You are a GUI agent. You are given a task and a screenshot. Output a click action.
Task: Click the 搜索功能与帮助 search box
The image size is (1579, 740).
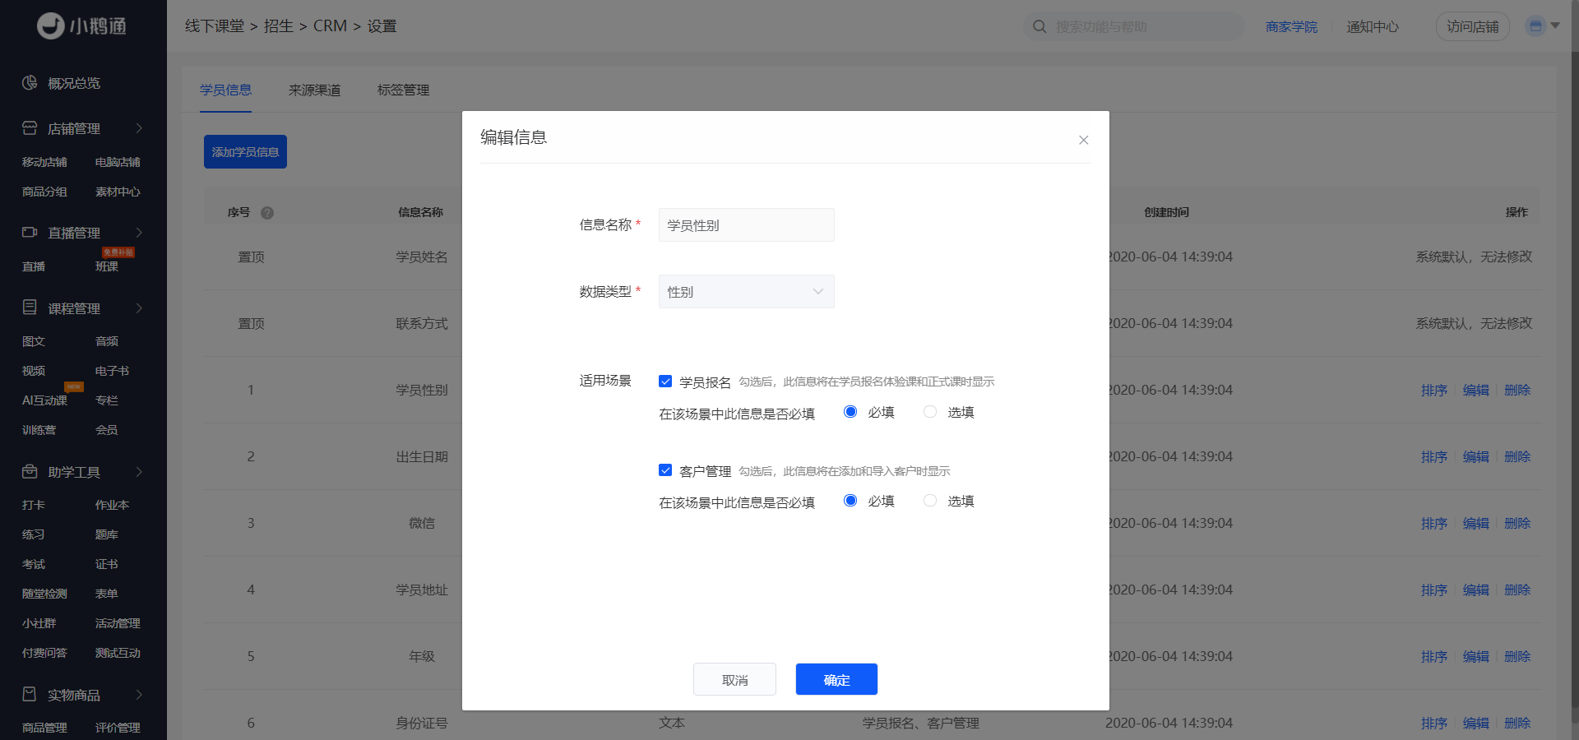coord(1135,26)
